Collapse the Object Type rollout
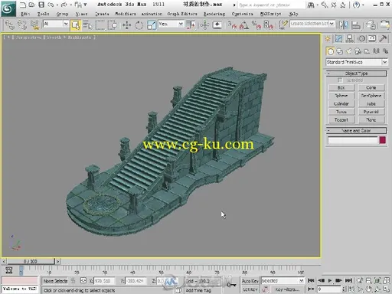392x294 pixels. click(x=356, y=73)
